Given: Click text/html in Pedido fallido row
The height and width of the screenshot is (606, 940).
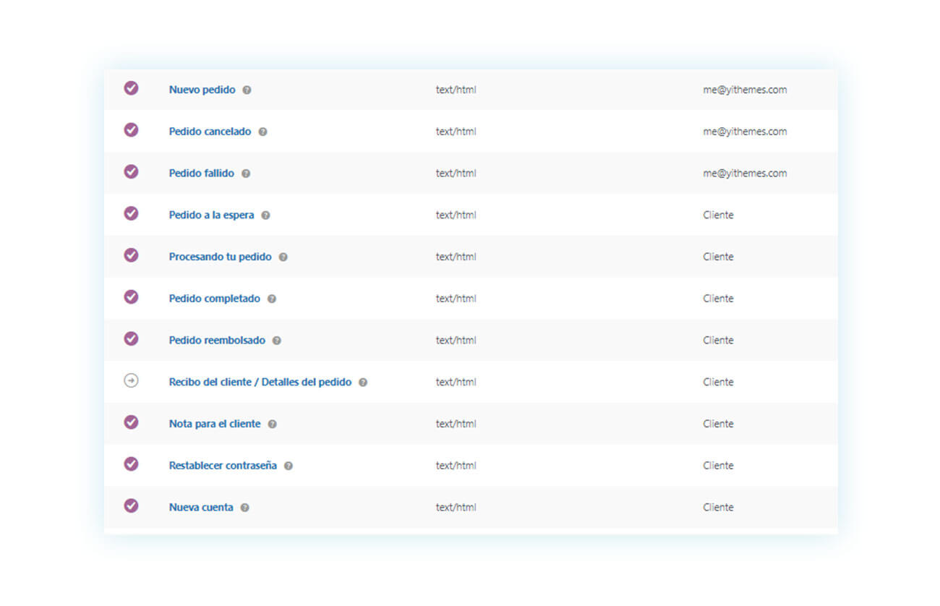Looking at the screenshot, I should click(456, 174).
